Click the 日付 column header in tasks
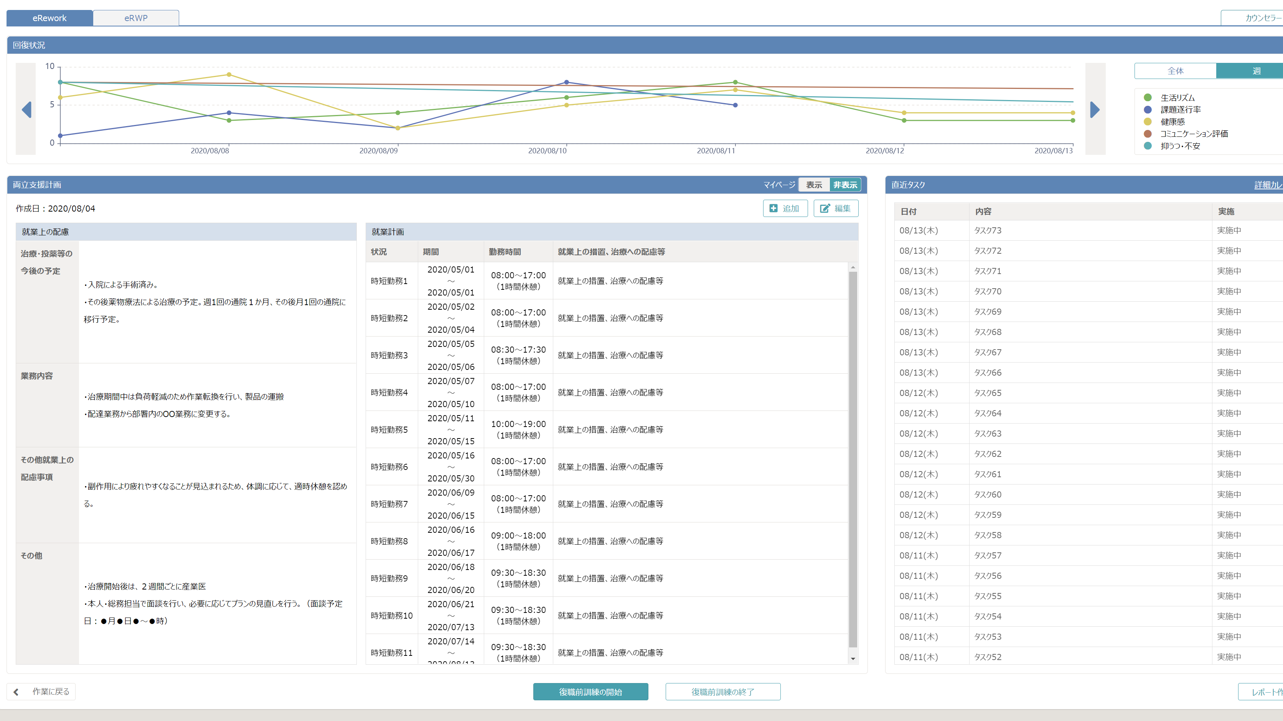The image size is (1283, 721). (x=932, y=212)
